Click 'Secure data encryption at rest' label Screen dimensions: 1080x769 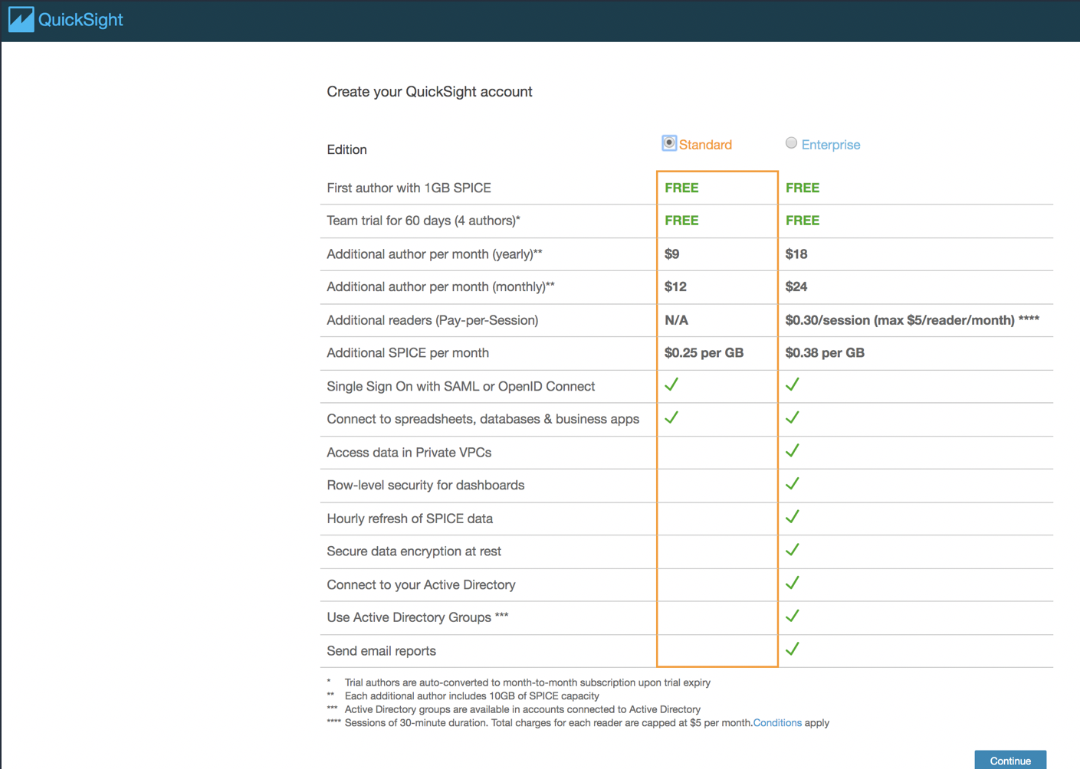[414, 551]
